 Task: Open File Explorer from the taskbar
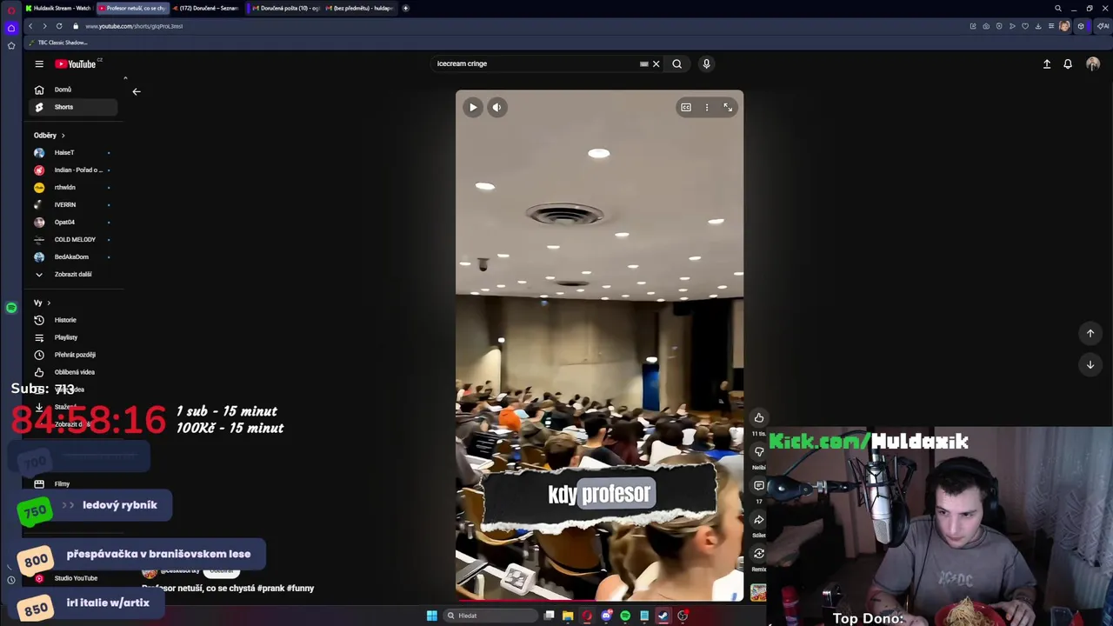(x=568, y=616)
